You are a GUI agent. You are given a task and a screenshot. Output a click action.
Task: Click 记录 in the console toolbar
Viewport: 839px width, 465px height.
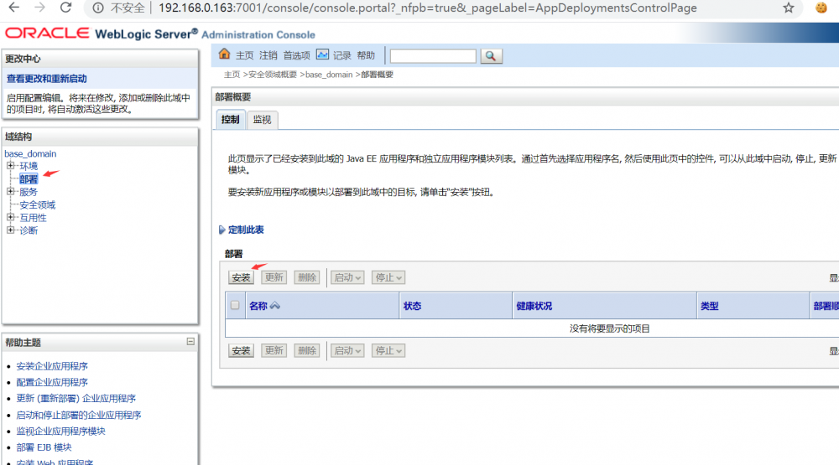[x=342, y=55]
